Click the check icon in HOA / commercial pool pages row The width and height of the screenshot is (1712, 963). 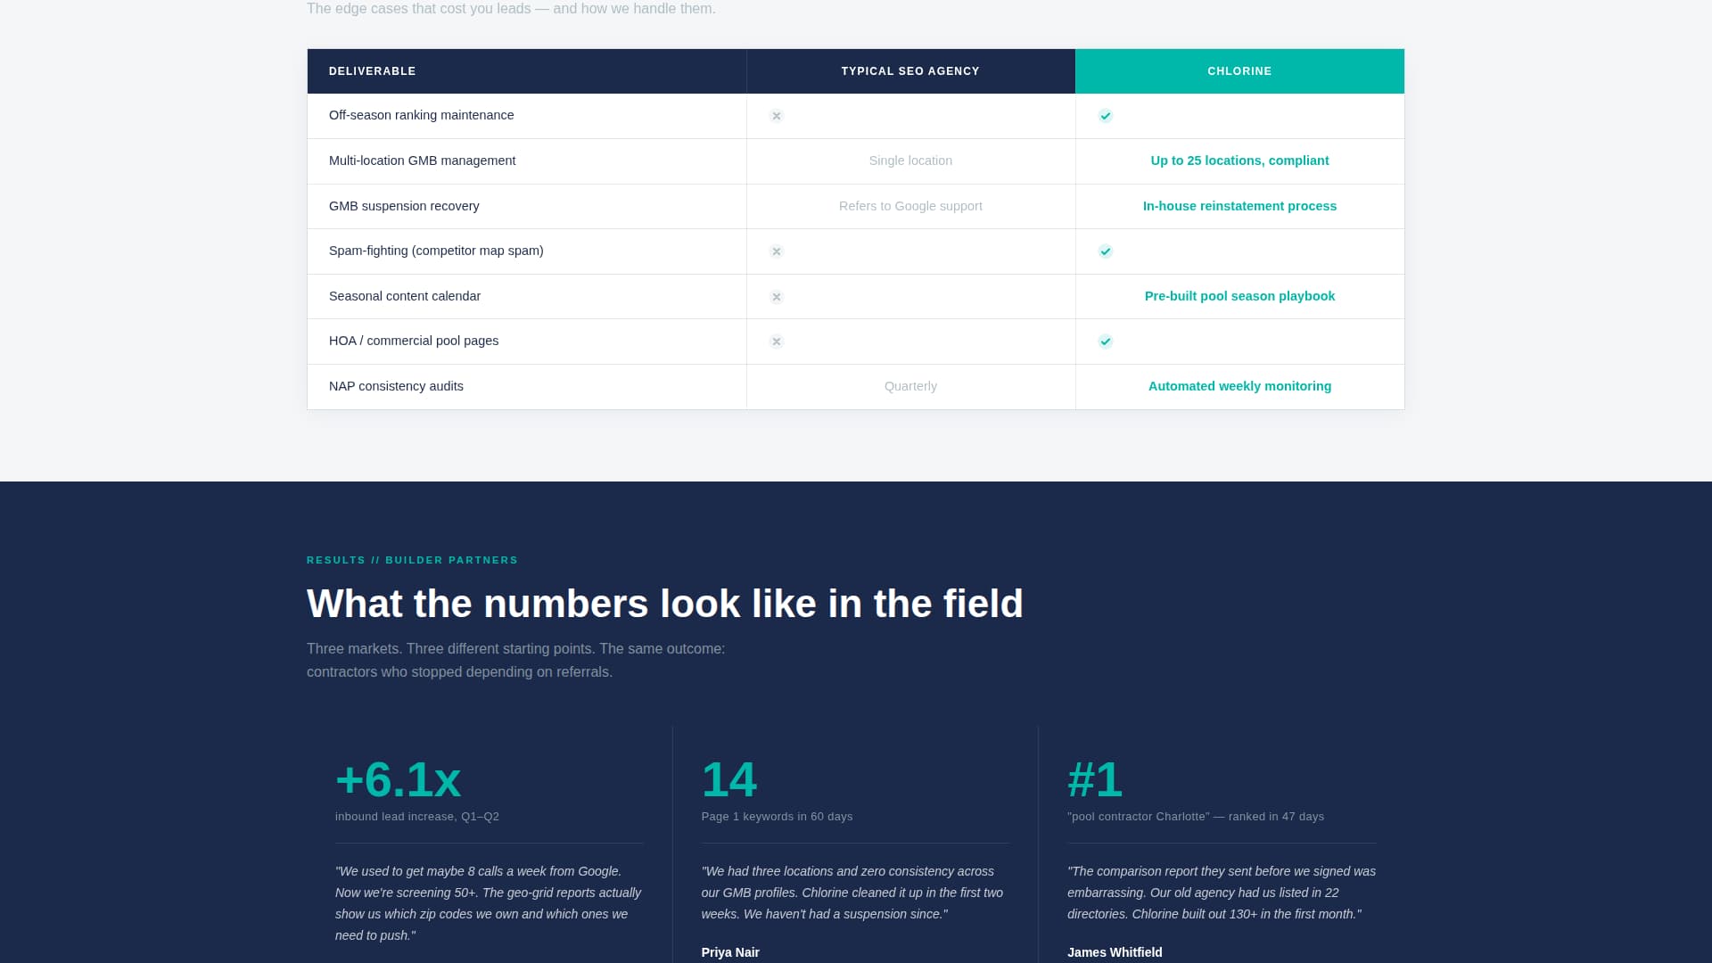tap(1106, 342)
